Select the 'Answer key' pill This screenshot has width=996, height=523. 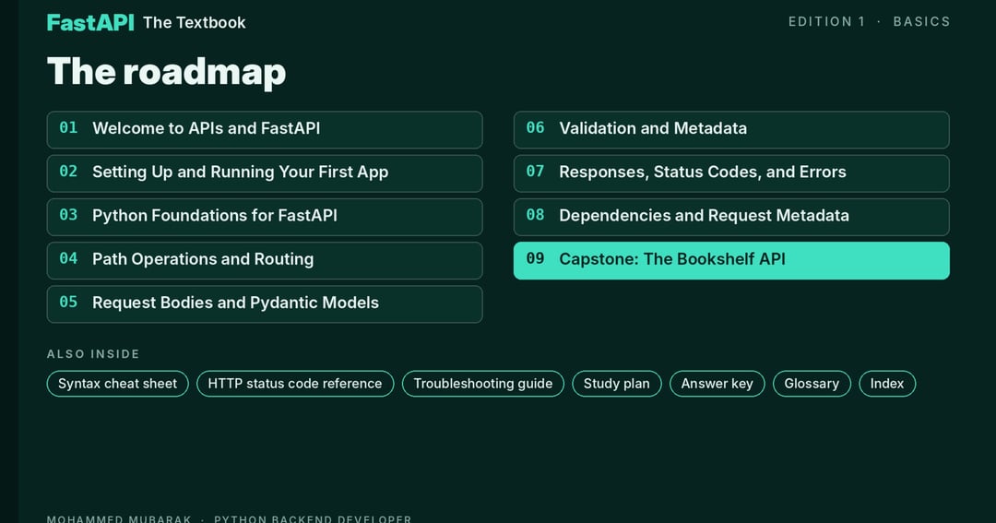[717, 384]
